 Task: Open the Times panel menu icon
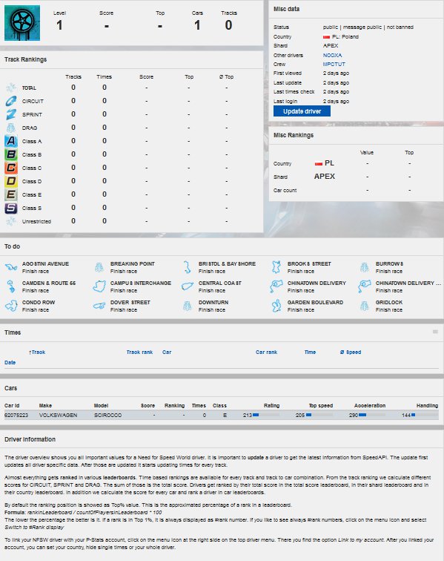(x=435, y=332)
